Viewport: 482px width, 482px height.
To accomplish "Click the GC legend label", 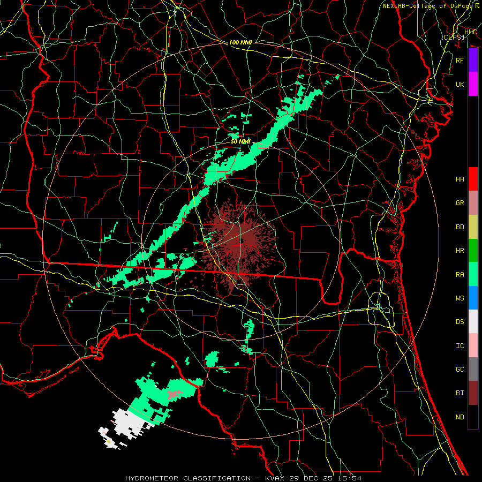I will (460, 370).
